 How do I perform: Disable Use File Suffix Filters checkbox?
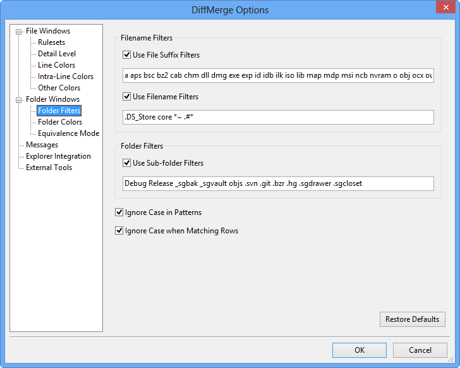(127, 55)
